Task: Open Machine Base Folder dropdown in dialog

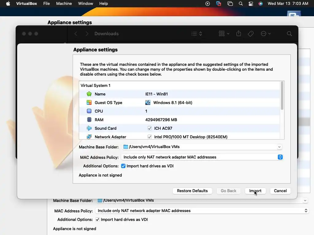Action: tap(279, 147)
